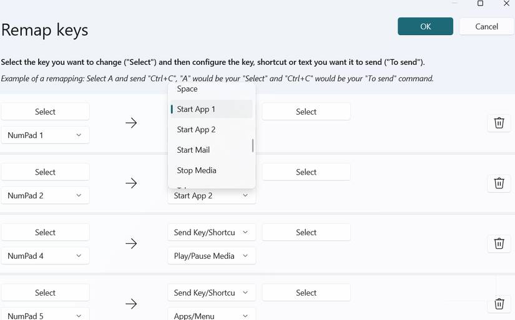Click the left Select button for NumPad 4
The height and width of the screenshot is (320, 515).
(45, 232)
